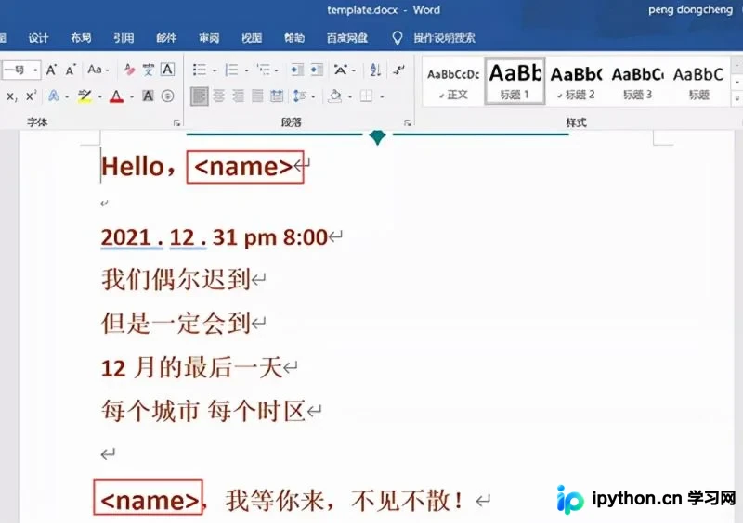Toggle superscript formatting
This screenshot has height=523, width=743.
(x=31, y=96)
